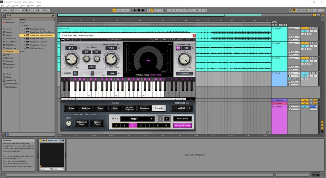Click the Reference Tone button
Screen dimensions: 326x178
coord(82,123)
